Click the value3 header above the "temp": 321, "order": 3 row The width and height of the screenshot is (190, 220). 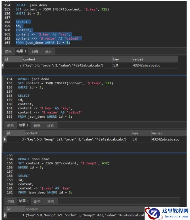click(169, 133)
